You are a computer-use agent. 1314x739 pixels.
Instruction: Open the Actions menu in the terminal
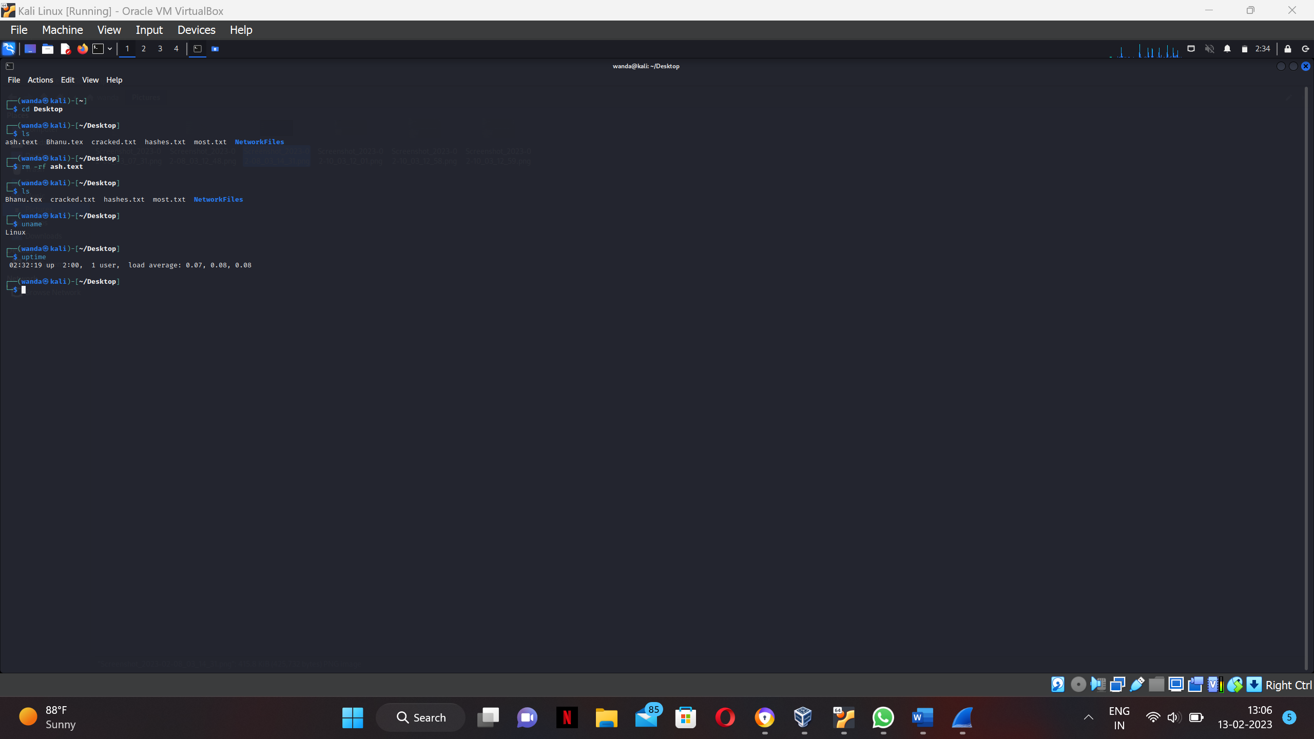click(x=40, y=80)
